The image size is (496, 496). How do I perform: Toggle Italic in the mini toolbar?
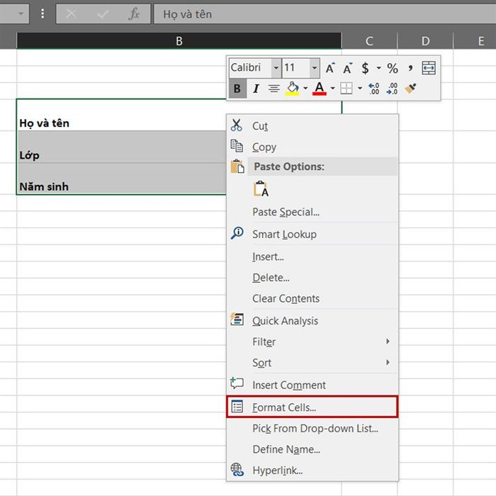[x=256, y=89]
